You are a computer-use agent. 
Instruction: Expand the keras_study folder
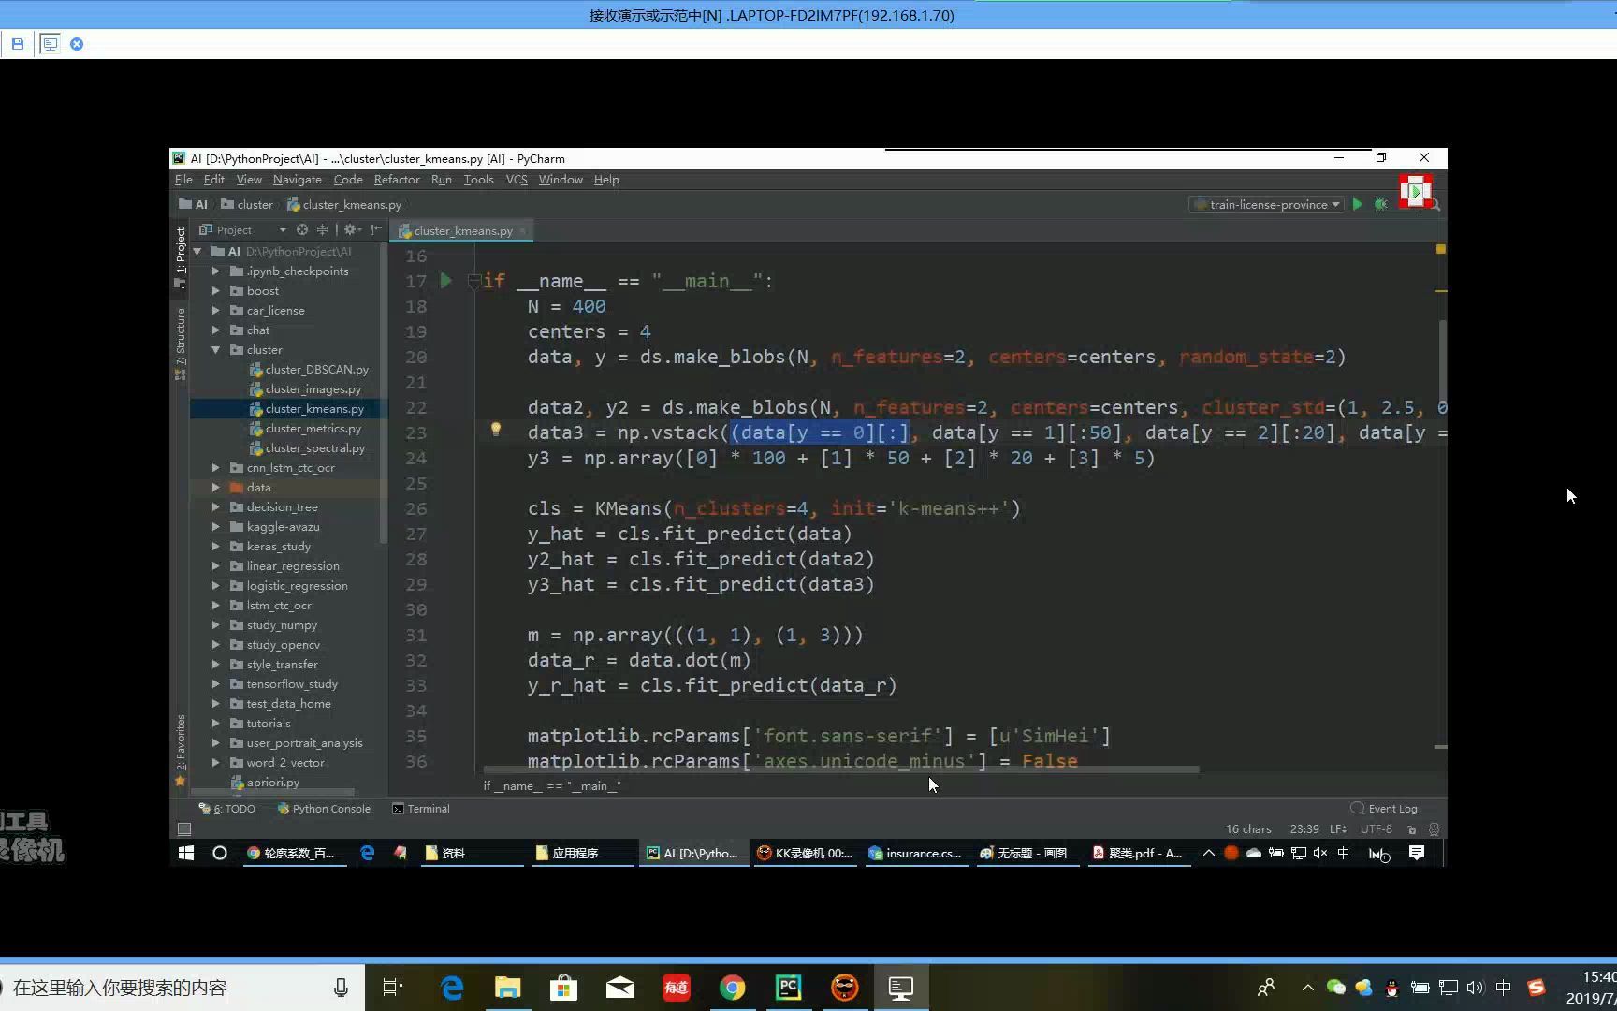216,547
